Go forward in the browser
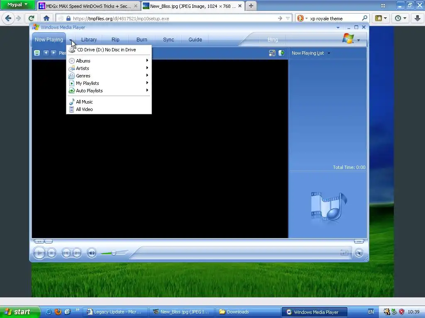Viewport: 425px width, 318px height. (18, 18)
